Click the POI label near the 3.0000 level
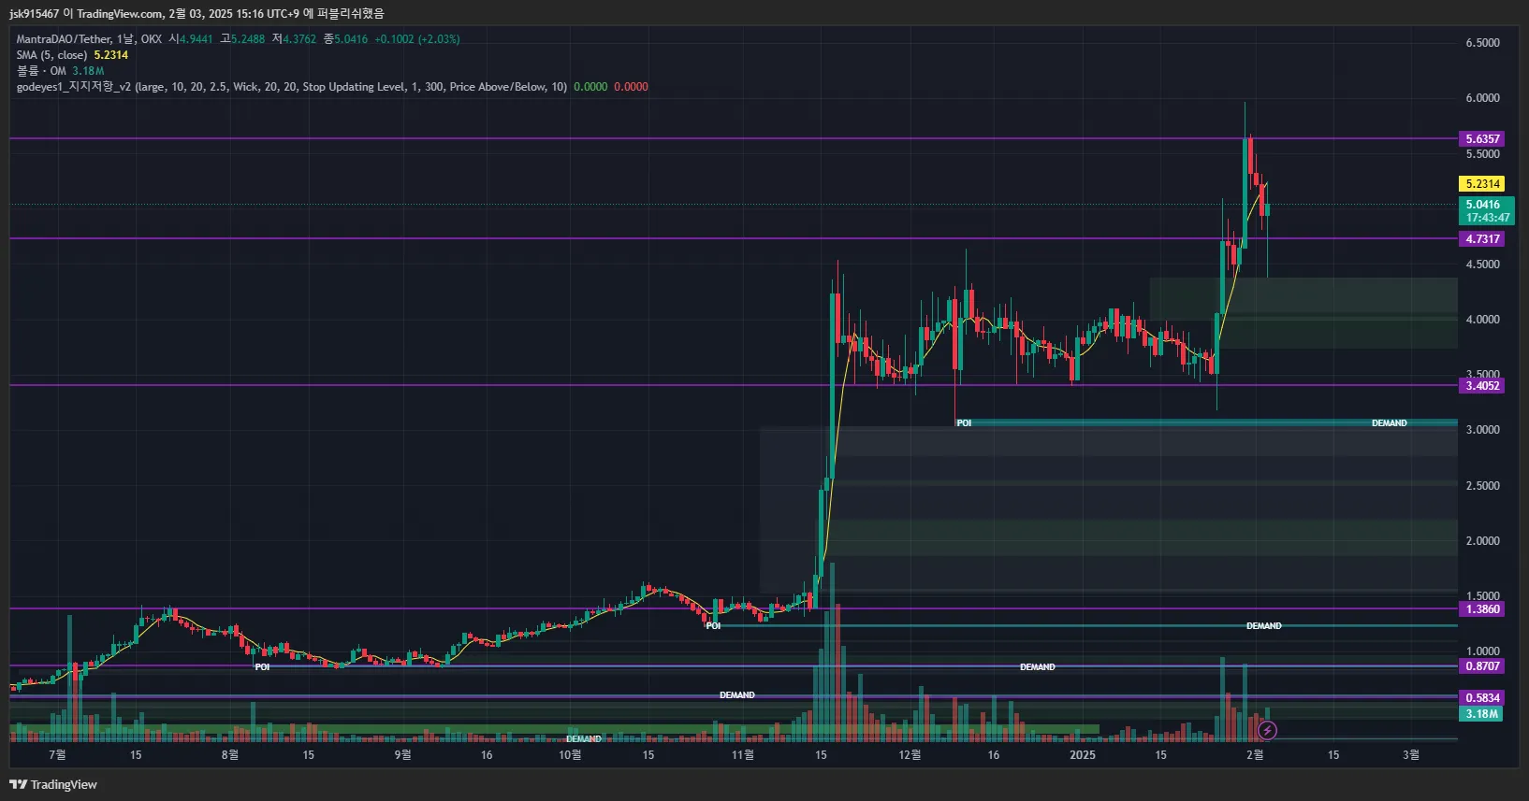 tap(964, 423)
